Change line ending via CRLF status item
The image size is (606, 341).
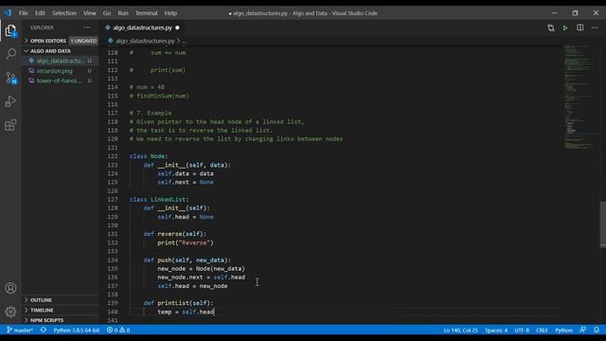[542, 331]
